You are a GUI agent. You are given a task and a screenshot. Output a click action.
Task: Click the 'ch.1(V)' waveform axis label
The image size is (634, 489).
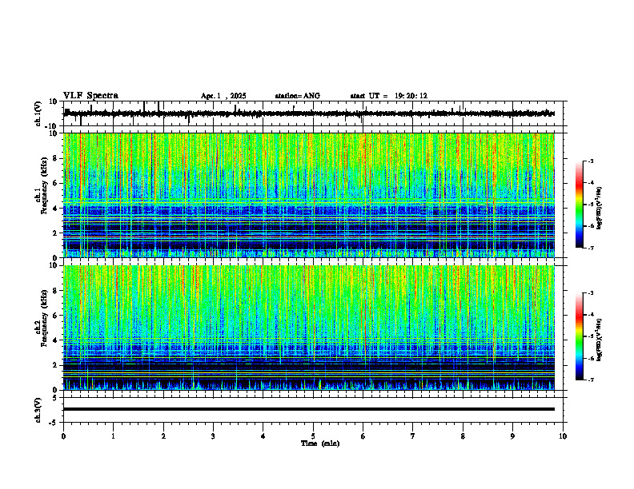(x=38, y=113)
